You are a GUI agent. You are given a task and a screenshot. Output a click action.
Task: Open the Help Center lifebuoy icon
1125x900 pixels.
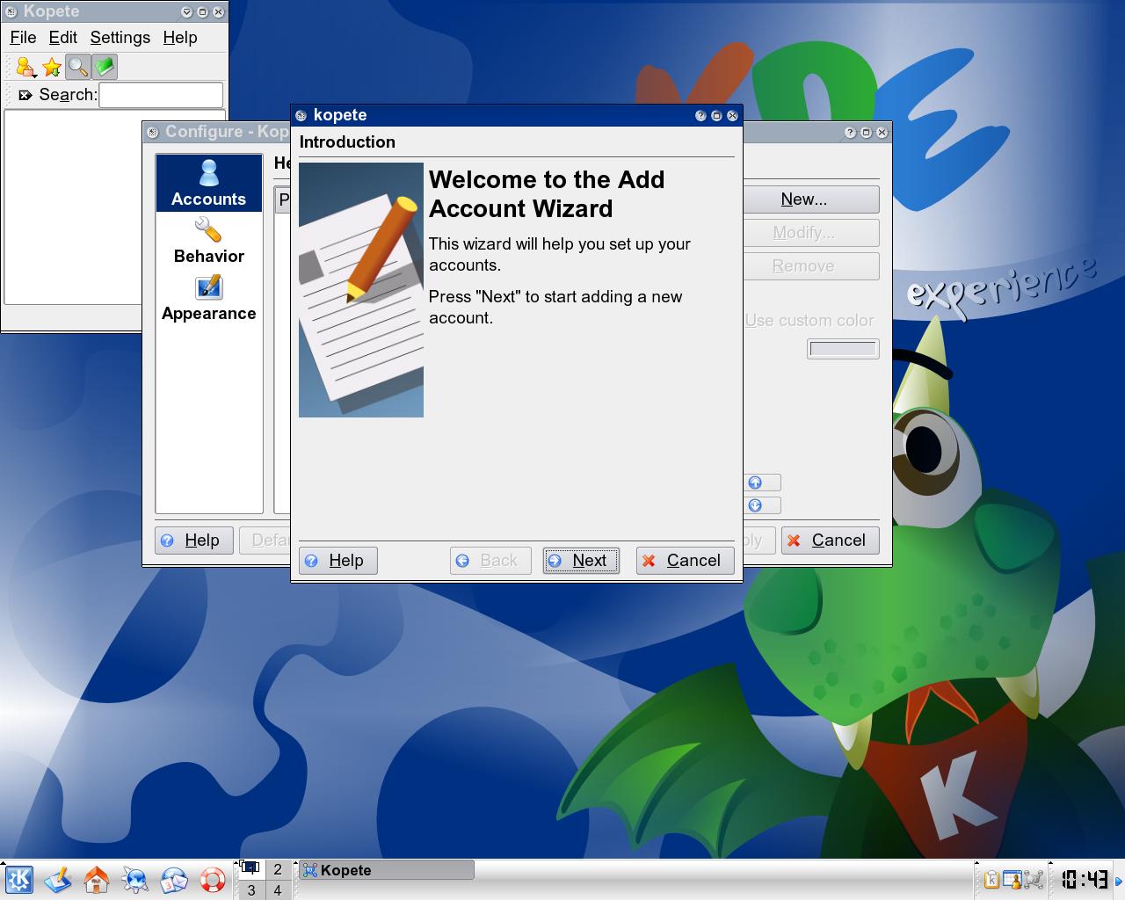tap(213, 880)
